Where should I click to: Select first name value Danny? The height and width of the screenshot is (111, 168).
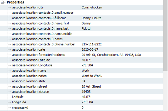click(86, 23)
